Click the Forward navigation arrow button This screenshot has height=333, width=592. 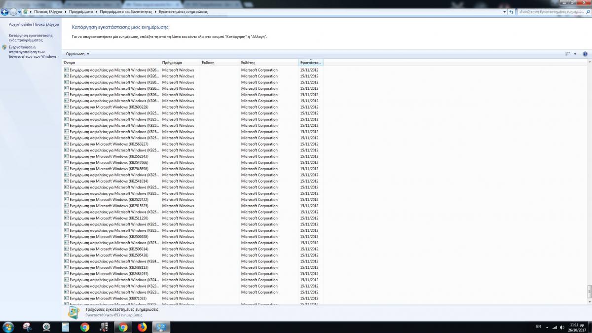click(x=13, y=11)
